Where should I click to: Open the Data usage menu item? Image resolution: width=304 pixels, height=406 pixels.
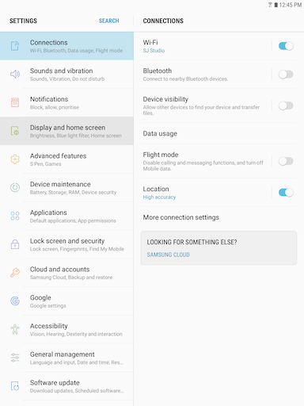click(x=218, y=133)
